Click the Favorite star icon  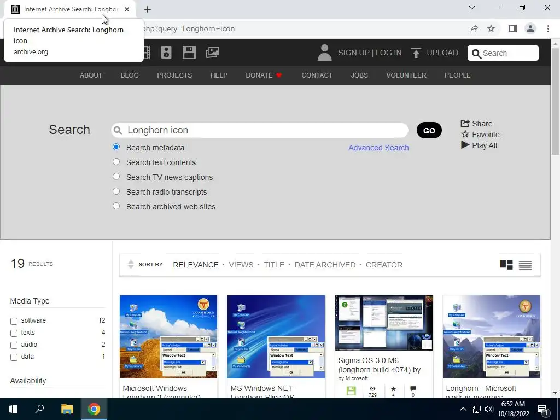tap(465, 135)
